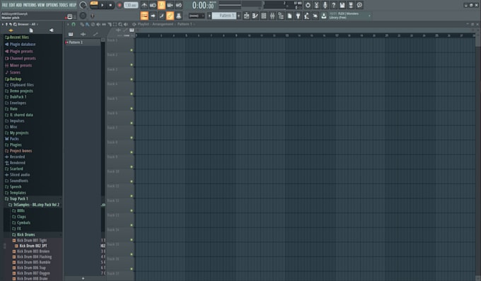Start playback with the play button
This screenshot has width=481, height=281.
103,5
